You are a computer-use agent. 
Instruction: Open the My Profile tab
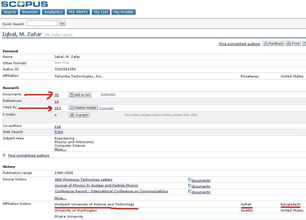[x=123, y=12]
